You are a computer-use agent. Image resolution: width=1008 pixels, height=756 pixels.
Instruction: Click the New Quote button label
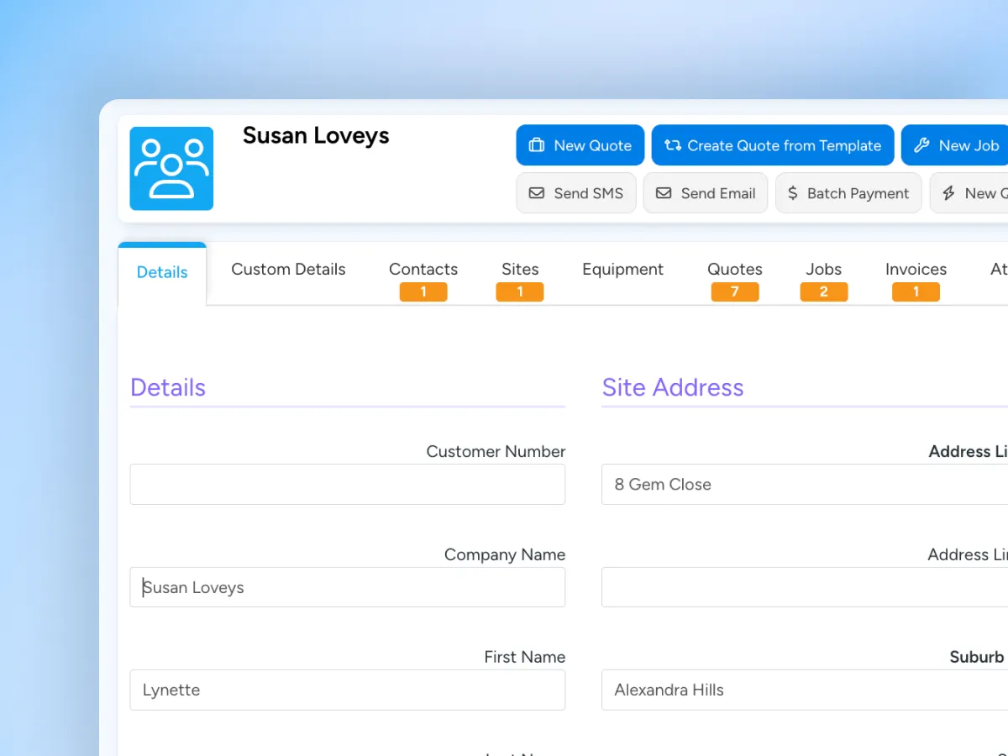coord(593,145)
